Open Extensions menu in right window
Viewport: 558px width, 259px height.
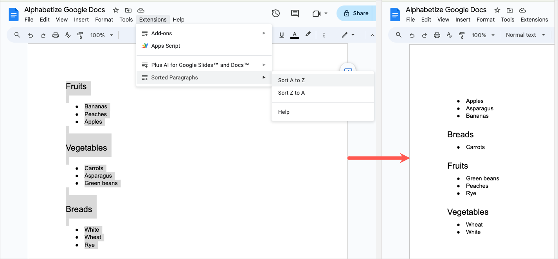(535, 20)
